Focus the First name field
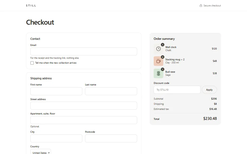Screen dimensions: 247x154 [x=56, y=91]
